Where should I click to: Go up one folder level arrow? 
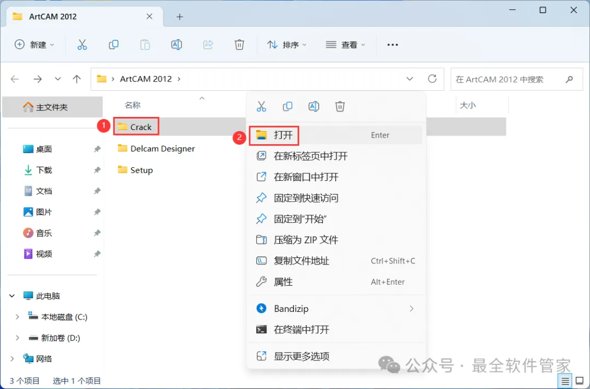77,79
